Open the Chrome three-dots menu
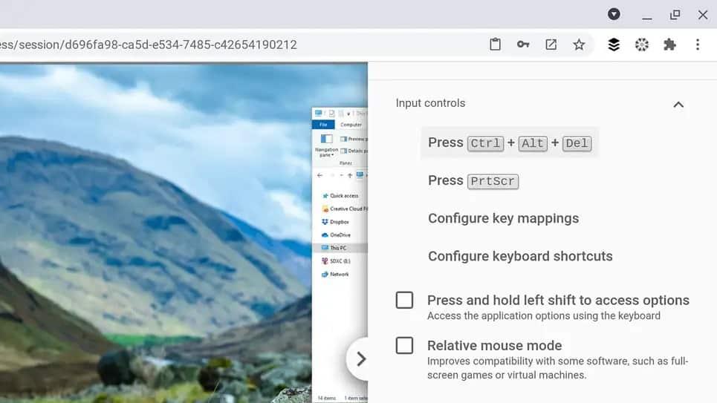Image resolution: width=717 pixels, height=403 pixels. [x=698, y=45]
